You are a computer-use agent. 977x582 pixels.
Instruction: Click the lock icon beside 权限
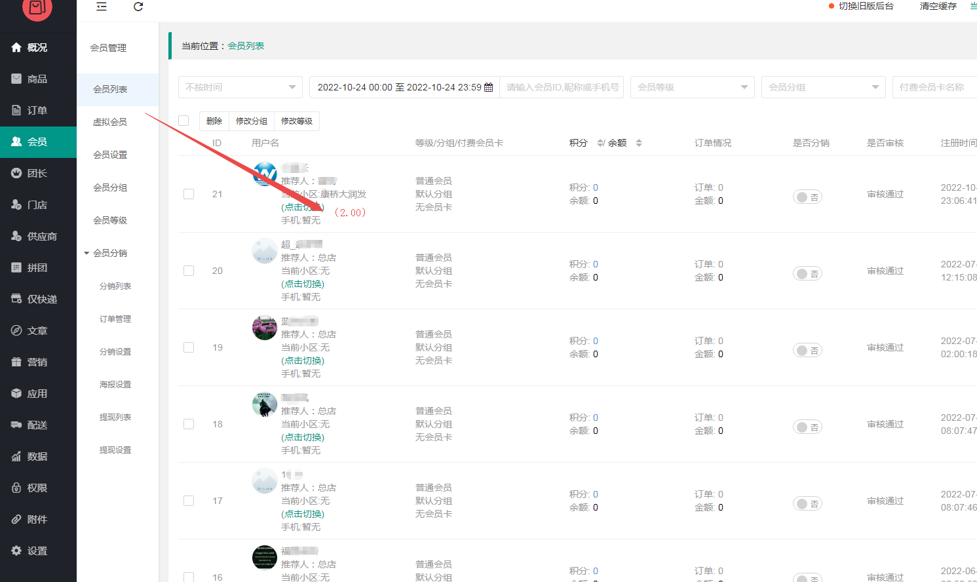click(16, 488)
